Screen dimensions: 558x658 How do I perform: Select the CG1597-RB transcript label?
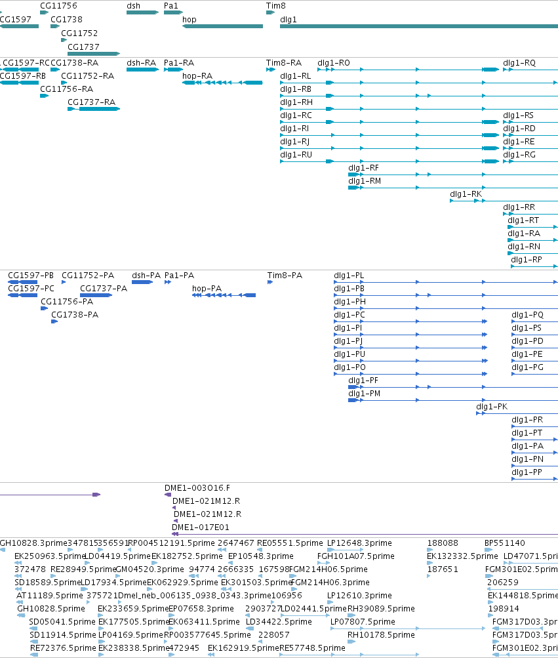tap(23, 76)
